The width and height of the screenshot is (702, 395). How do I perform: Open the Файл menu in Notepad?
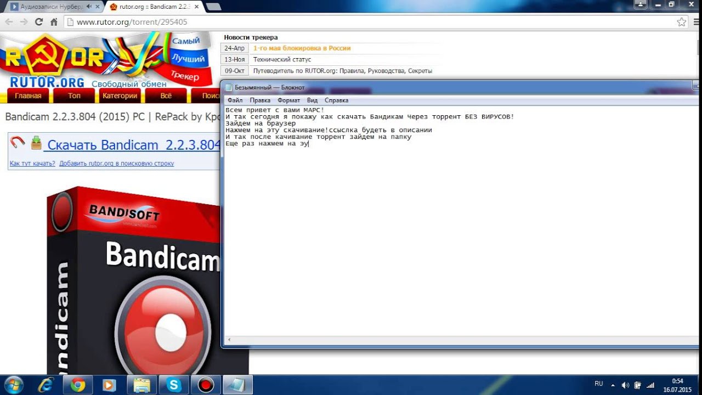click(x=235, y=100)
